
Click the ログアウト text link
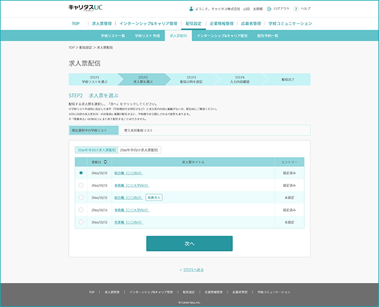click(281, 9)
